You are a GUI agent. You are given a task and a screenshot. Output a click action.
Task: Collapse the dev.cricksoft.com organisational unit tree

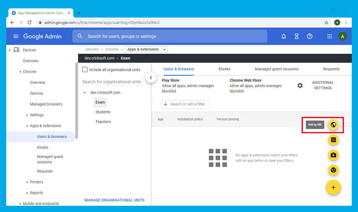pos(85,93)
